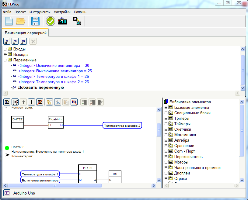Create a new project with blank page icon
The height and width of the screenshot is (200, 248).
[9, 21]
